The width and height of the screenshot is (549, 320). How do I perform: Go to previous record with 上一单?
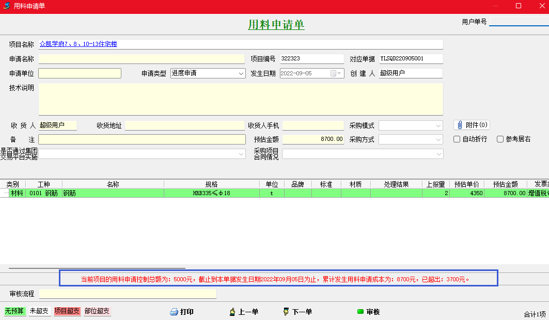point(232,312)
